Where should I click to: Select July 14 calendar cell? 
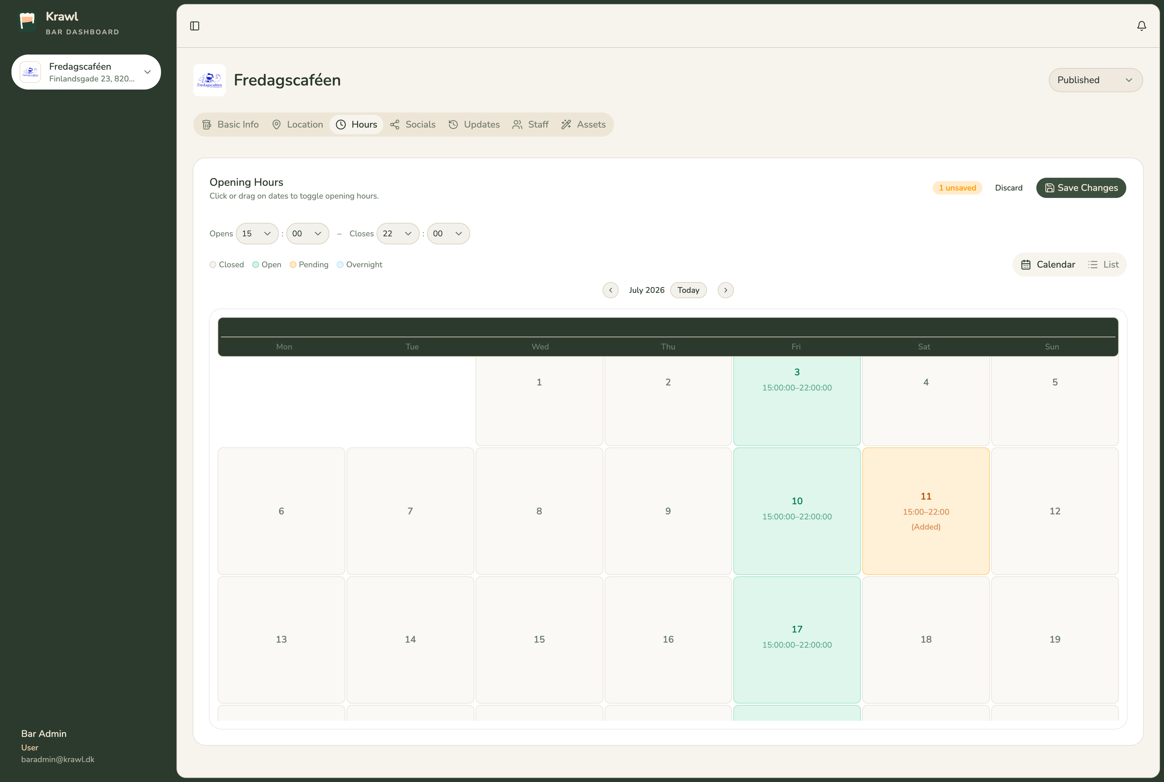click(410, 640)
